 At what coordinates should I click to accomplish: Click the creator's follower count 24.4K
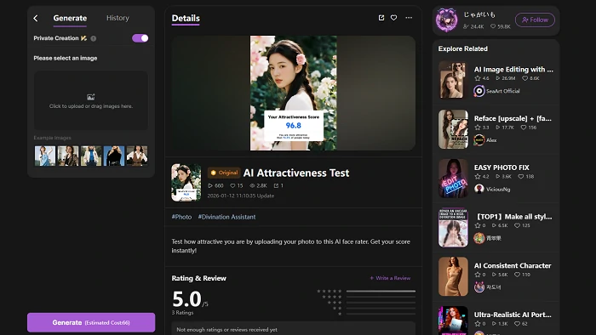[473, 26]
